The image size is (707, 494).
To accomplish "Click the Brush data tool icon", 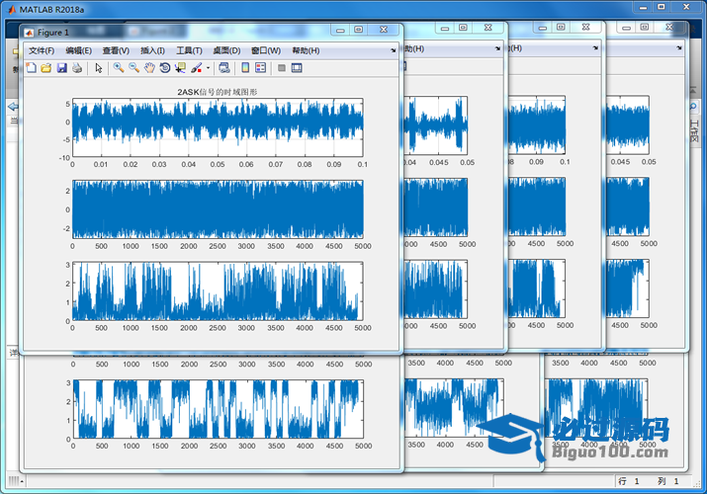I will coord(196,68).
